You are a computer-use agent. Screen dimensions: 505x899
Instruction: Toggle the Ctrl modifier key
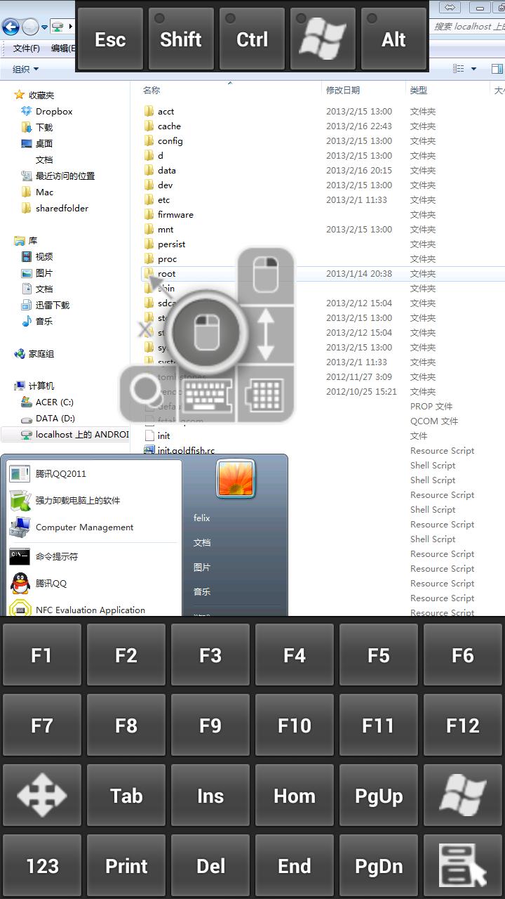click(x=252, y=39)
